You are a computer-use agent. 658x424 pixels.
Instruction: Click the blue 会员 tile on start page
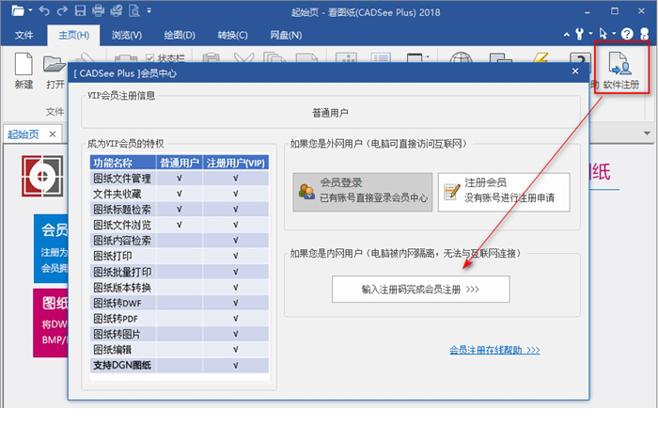[51, 248]
